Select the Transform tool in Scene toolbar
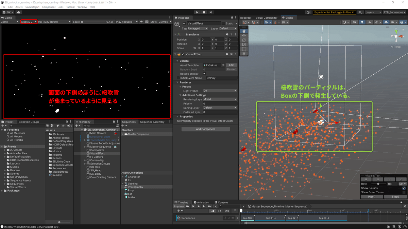This screenshot has height=229, width=408. click(x=244, y=53)
